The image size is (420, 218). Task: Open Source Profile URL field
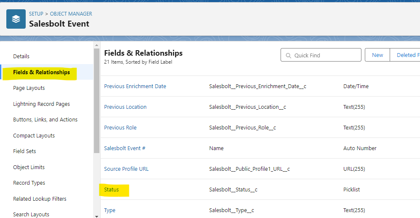pyautogui.click(x=126, y=169)
